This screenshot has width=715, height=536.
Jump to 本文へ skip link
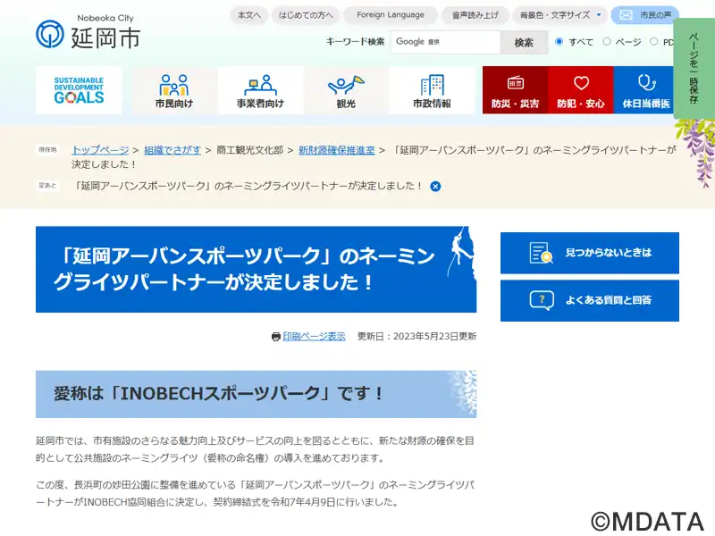pyautogui.click(x=249, y=15)
